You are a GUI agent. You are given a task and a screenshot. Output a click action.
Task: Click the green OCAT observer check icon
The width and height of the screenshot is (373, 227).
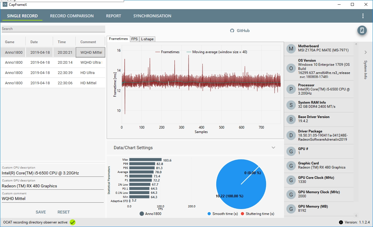tap(72, 222)
